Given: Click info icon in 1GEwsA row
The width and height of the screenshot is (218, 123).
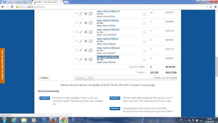Looking at the screenshot, I should click(x=144, y=51).
